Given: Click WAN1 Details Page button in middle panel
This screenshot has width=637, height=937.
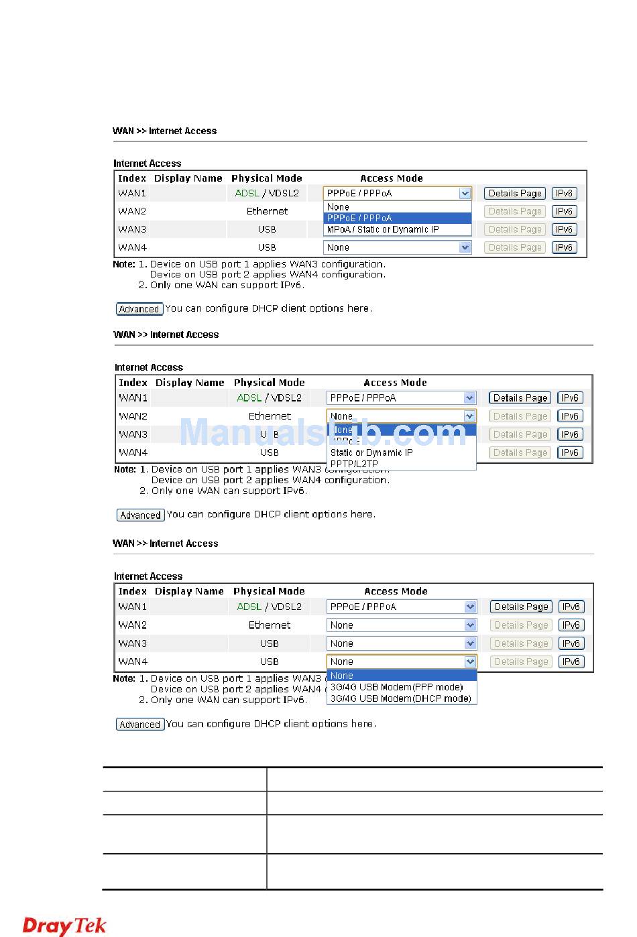Looking at the screenshot, I should [x=520, y=397].
